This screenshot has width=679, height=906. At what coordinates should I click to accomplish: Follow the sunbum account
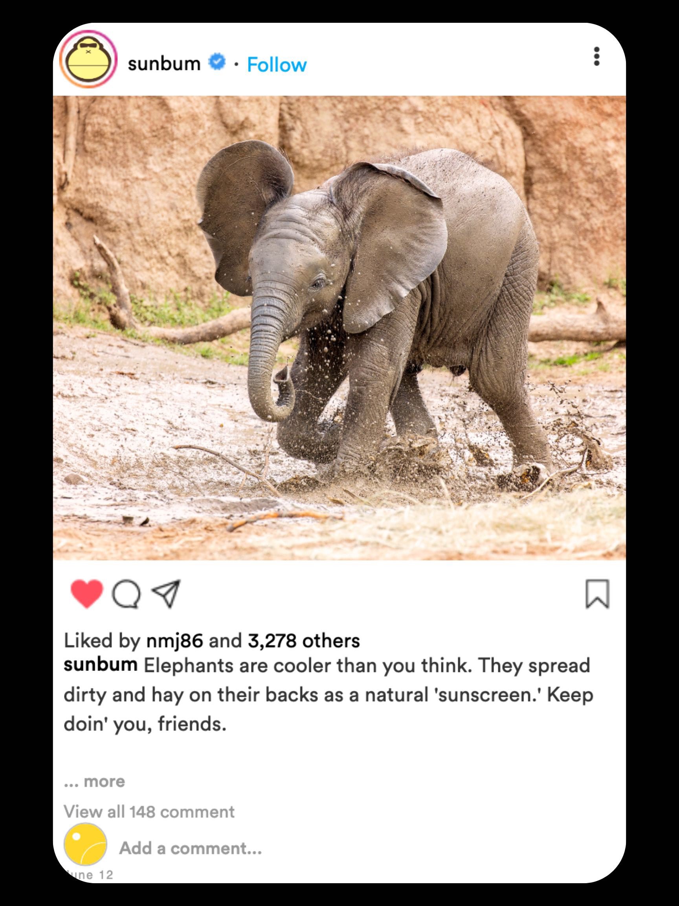click(x=277, y=65)
